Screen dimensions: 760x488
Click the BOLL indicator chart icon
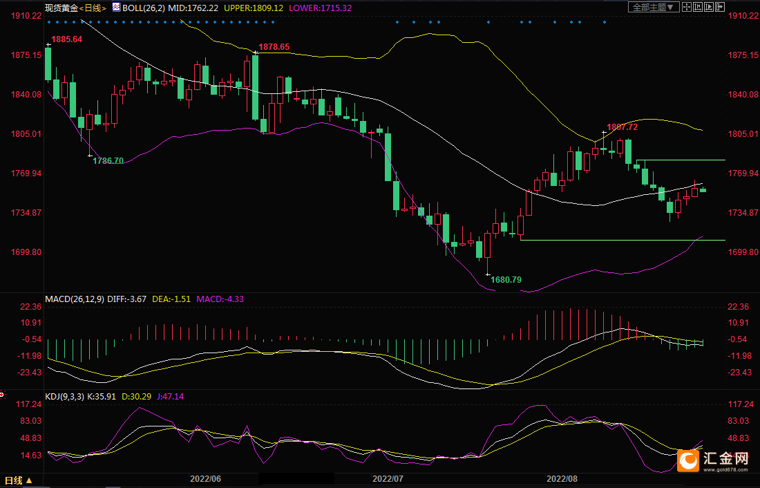pyautogui.click(x=116, y=8)
